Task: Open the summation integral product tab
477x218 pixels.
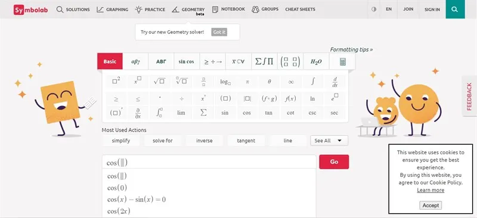Action: tap(264, 61)
